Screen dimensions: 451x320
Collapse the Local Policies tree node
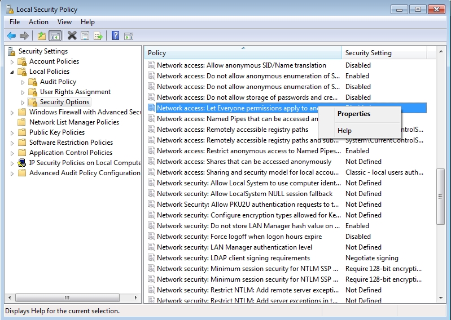coord(12,72)
